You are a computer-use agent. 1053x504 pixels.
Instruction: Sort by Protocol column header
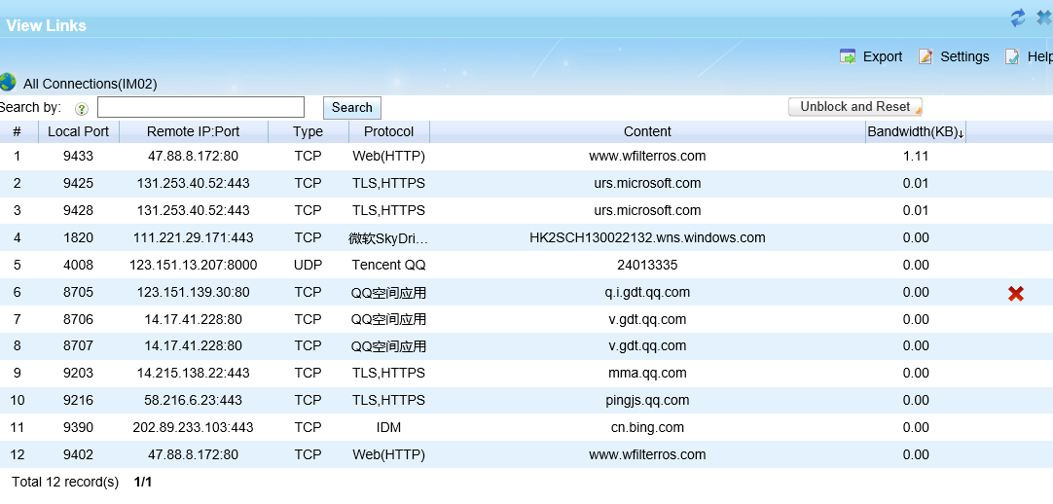[x=389, y=131]
